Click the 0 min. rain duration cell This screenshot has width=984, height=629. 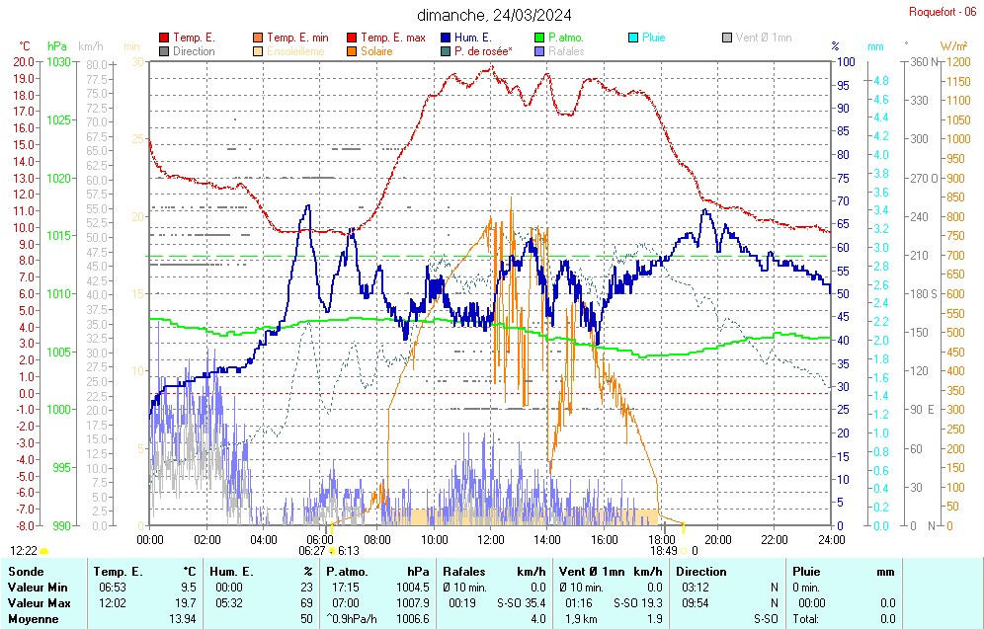click(805, 588)
